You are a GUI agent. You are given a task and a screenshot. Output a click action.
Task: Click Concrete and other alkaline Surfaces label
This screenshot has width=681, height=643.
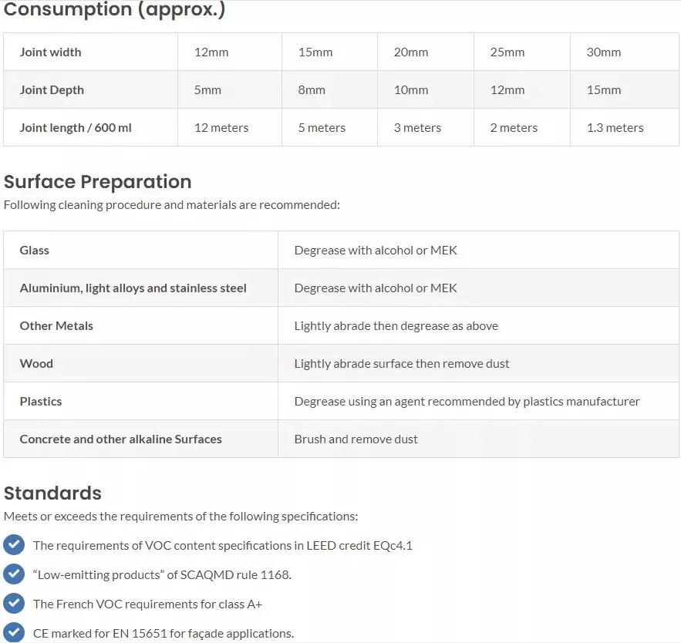point(120,439)
